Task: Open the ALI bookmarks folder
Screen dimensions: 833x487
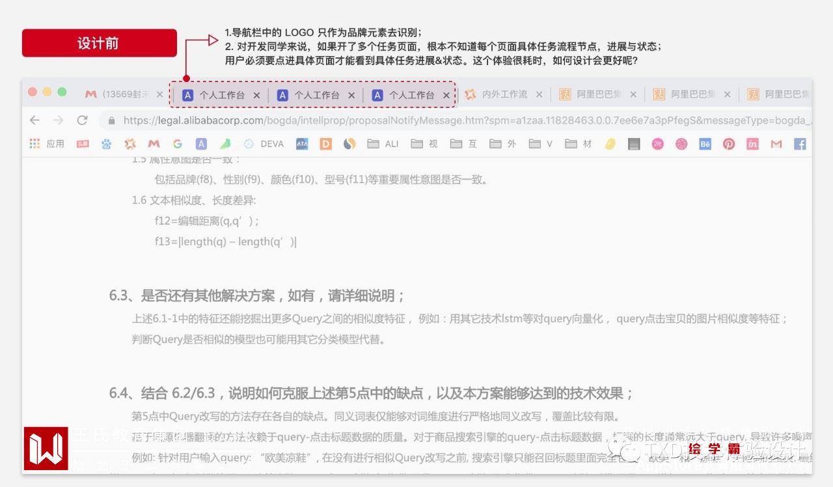Action: [x=383, y=144]
